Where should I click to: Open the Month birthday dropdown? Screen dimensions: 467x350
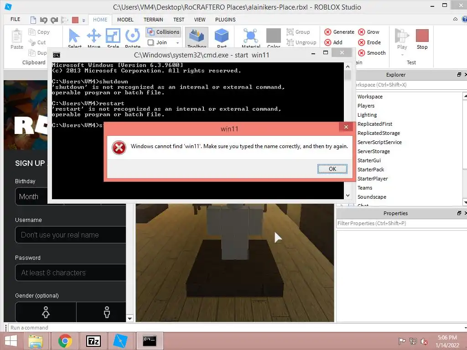click(31, 196)
